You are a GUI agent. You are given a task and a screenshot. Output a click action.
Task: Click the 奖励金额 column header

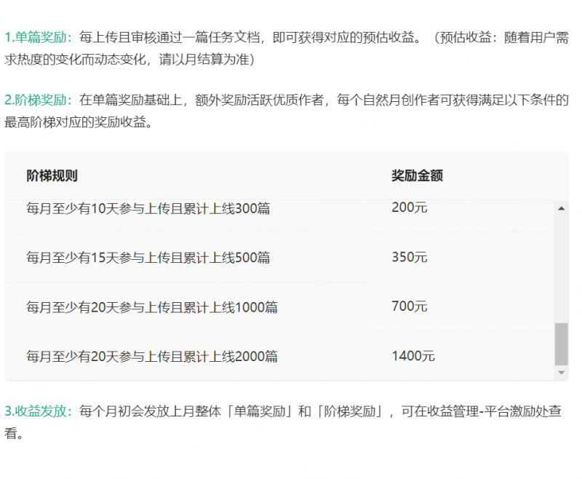pos(417,175)
